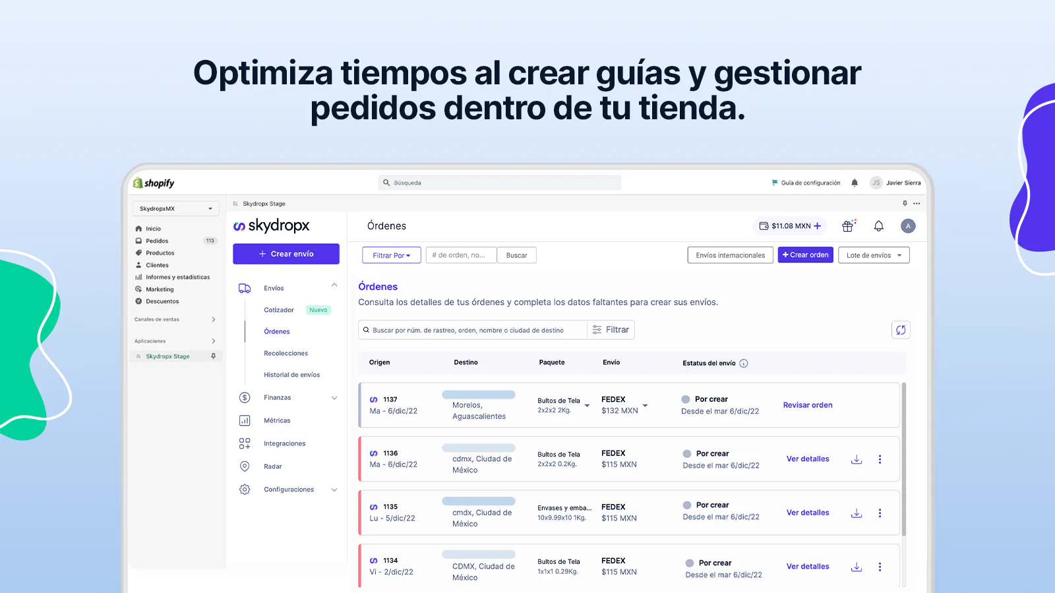Image resolution: width=1055 pixels, height=593 pixels.
Task: Expand the Configuraciones section chevron
Action: [x=334, y=490]
